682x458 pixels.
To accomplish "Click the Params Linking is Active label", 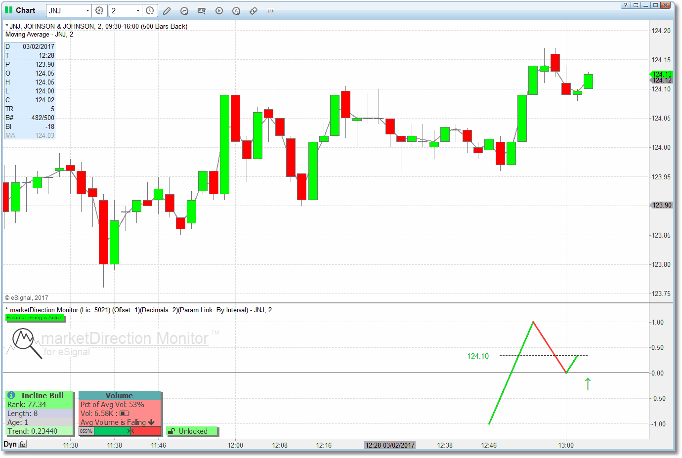I will [x=35, y=318].
